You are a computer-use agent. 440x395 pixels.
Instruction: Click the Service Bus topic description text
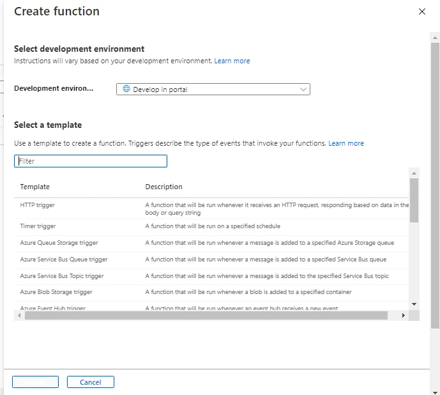(x=267, y=276)
